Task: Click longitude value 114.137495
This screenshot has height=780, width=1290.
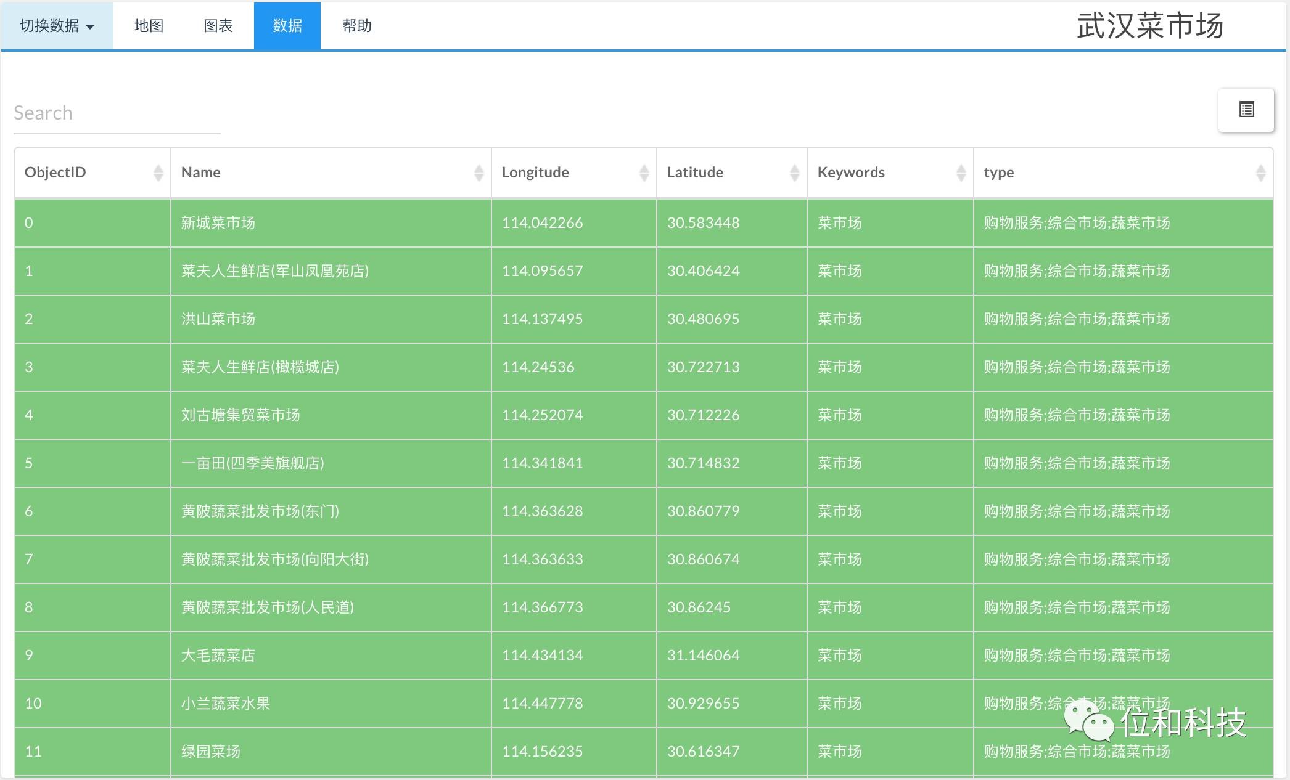Action: pos(543,319)
